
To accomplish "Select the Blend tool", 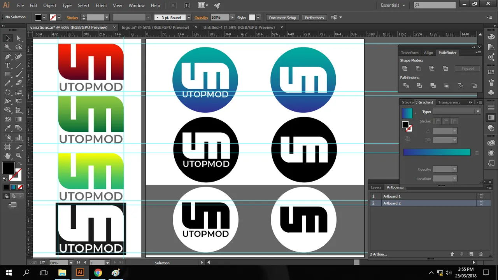I will point(18,128).
